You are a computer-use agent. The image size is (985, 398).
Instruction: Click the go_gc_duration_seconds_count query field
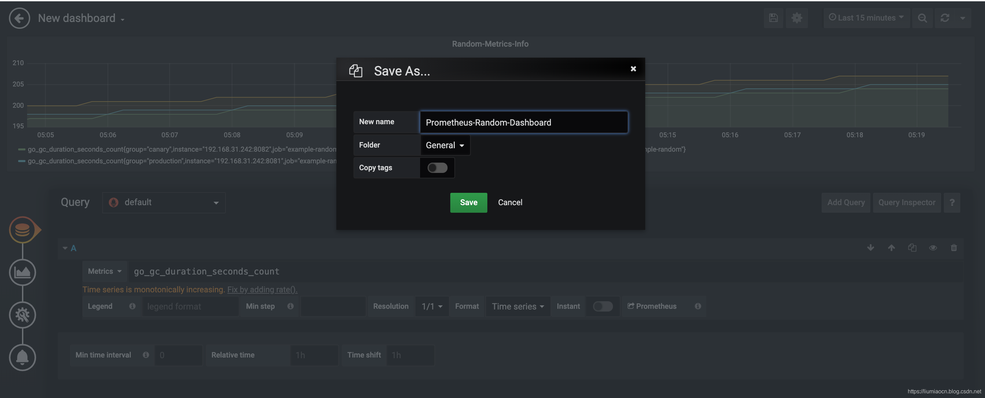(545, 271)
